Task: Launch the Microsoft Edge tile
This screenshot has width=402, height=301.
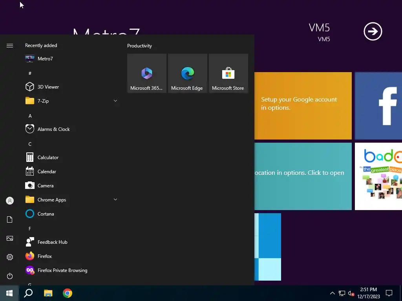Action: click(187, 73)
